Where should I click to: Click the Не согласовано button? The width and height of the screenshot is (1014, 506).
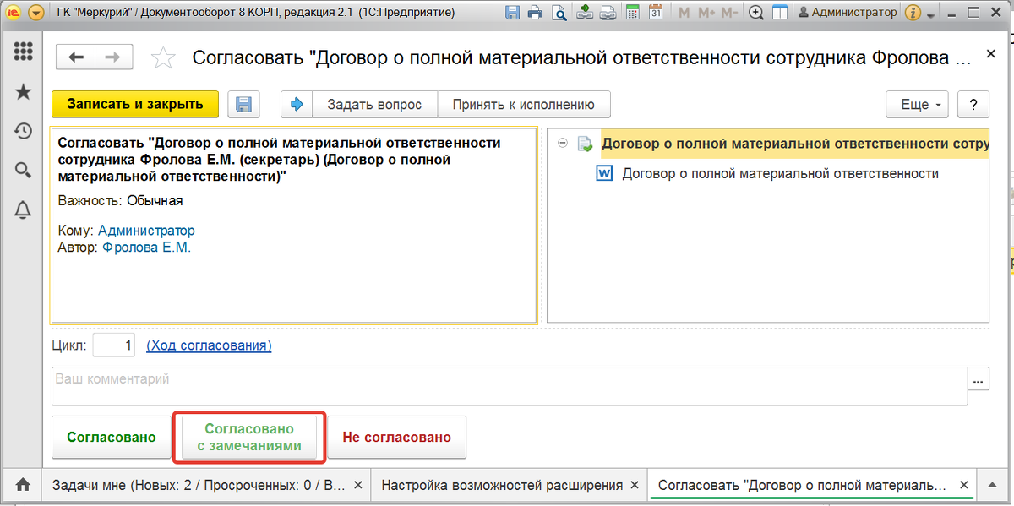[x=396, y=437]
